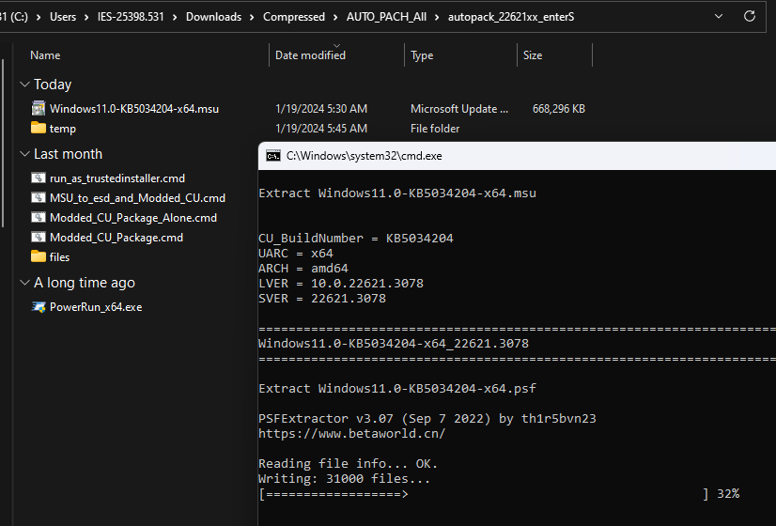Image resolution: width=776 pixels, height=526 pixels.
Task: Click the 32% progress value in cmd
Action: point(728,494)
